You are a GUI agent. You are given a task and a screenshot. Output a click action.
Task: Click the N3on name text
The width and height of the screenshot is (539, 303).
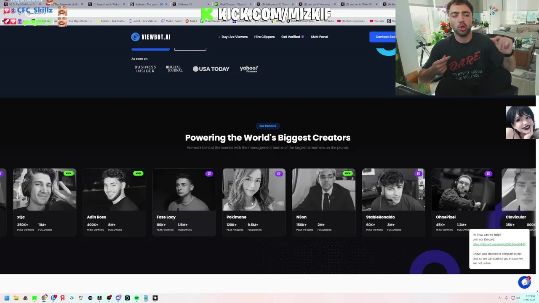point(301,217)
